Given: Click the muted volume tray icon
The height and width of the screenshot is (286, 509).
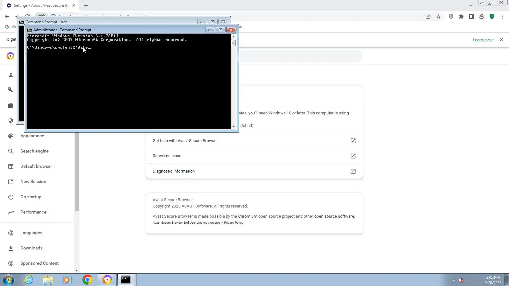Looking at the screenshot, I should (462, 280).
